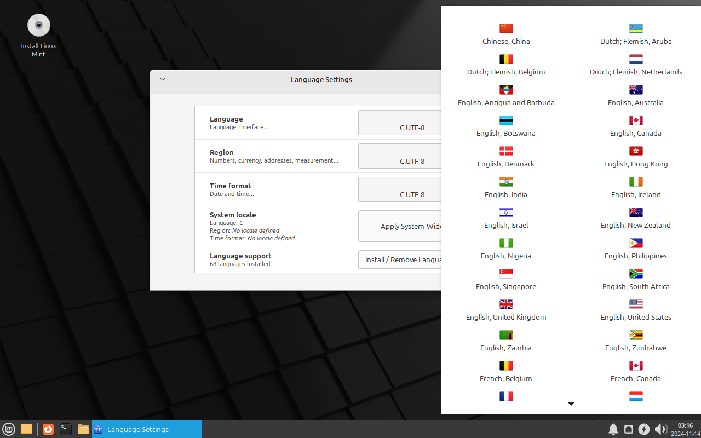
Task: Choose the Dutch; Flemish, Aruba flag
Action: coord(636,28)
